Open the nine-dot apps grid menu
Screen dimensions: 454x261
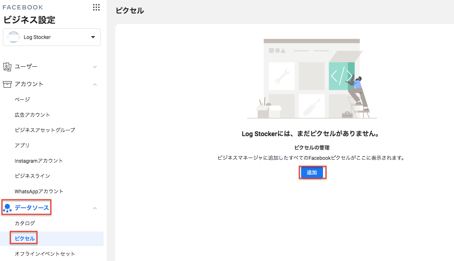click(x=96, y=7)
